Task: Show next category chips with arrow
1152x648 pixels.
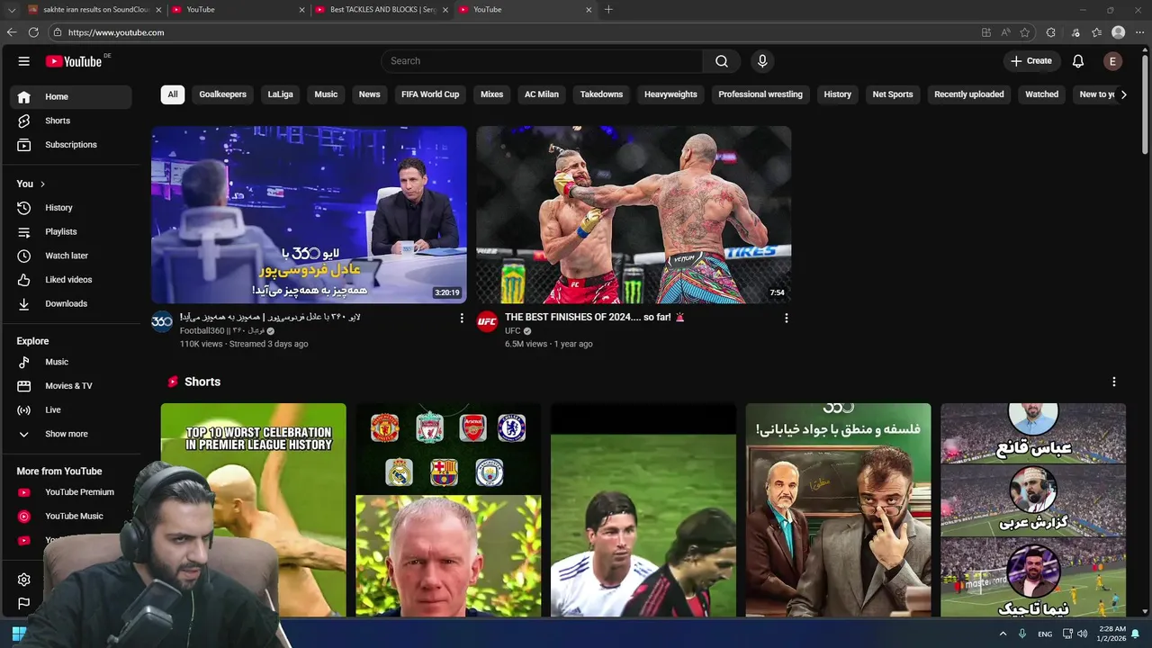Action: click(1123, 94)
